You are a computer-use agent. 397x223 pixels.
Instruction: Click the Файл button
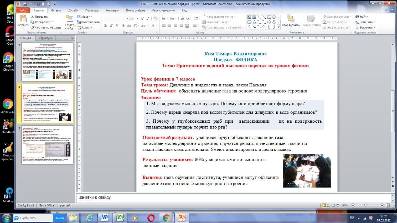click(23, 10)
